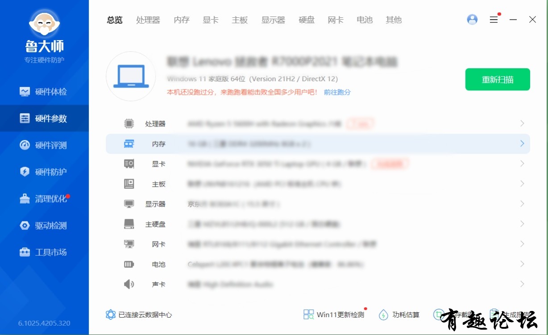Viewport: 548px width, 335px height.
Task: Click the CPU chip icon beside 处理器 row
Action: tap(129, 124)
